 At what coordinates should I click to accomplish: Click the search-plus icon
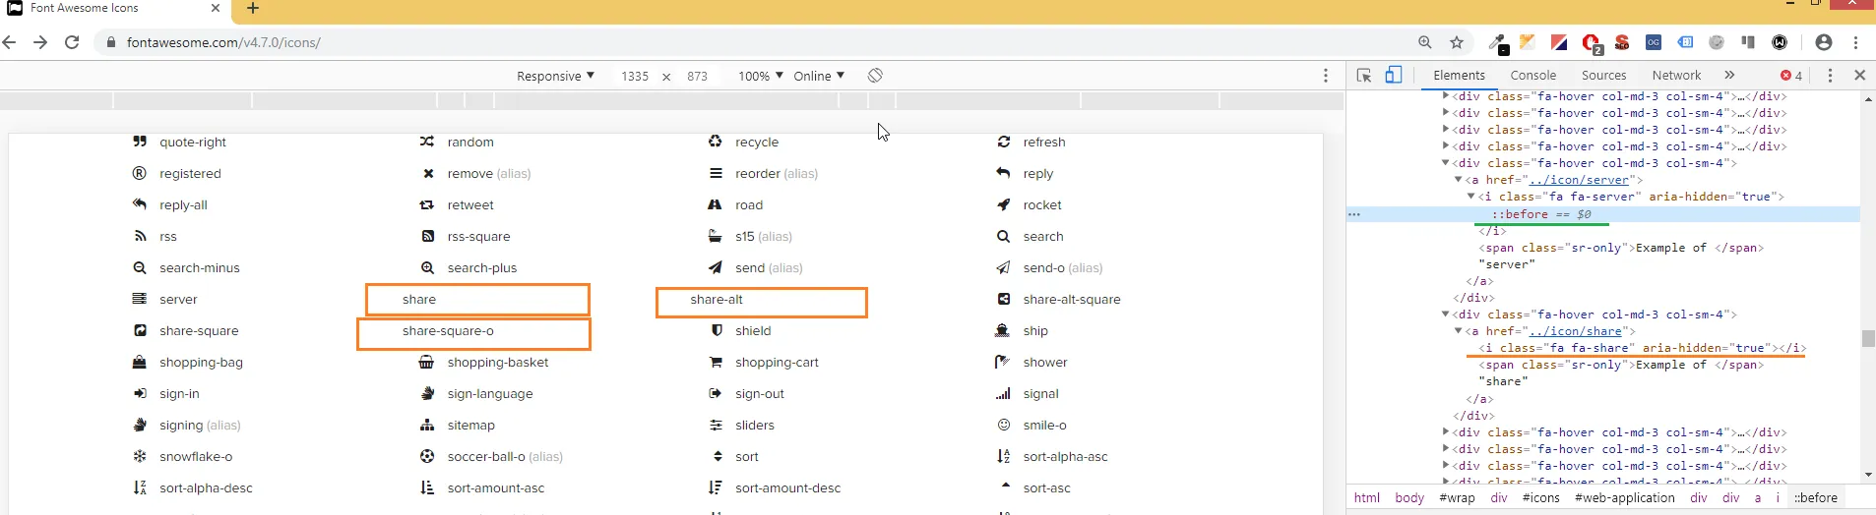pos(427,267)
